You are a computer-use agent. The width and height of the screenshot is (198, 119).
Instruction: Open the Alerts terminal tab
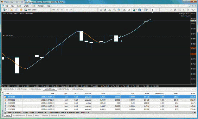tap(37, 115)
